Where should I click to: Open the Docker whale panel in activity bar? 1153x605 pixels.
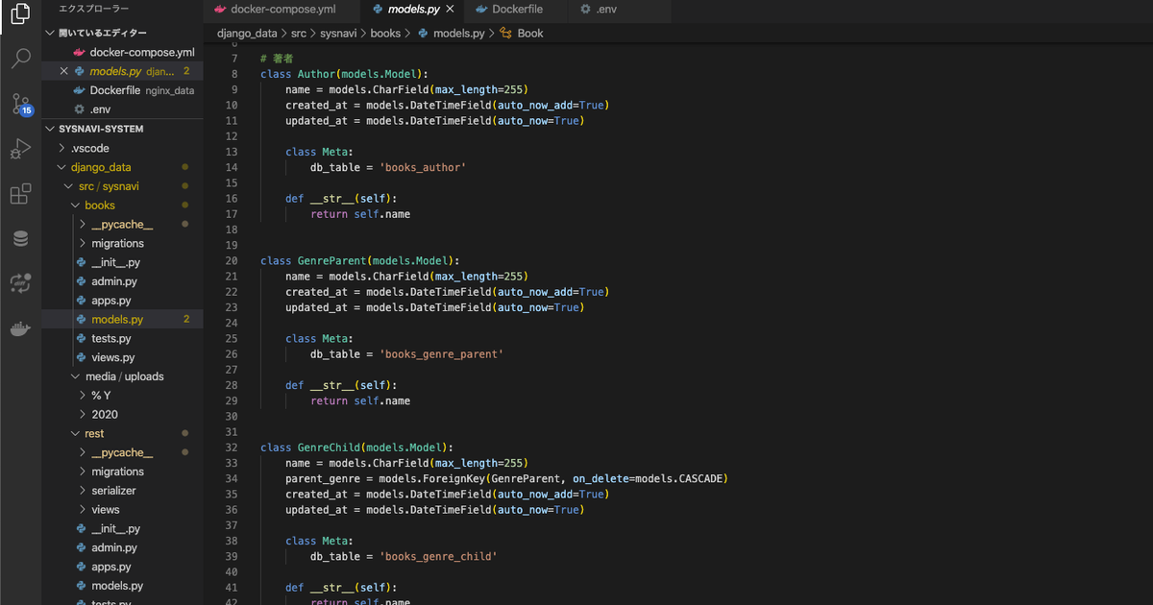point(20,328)
